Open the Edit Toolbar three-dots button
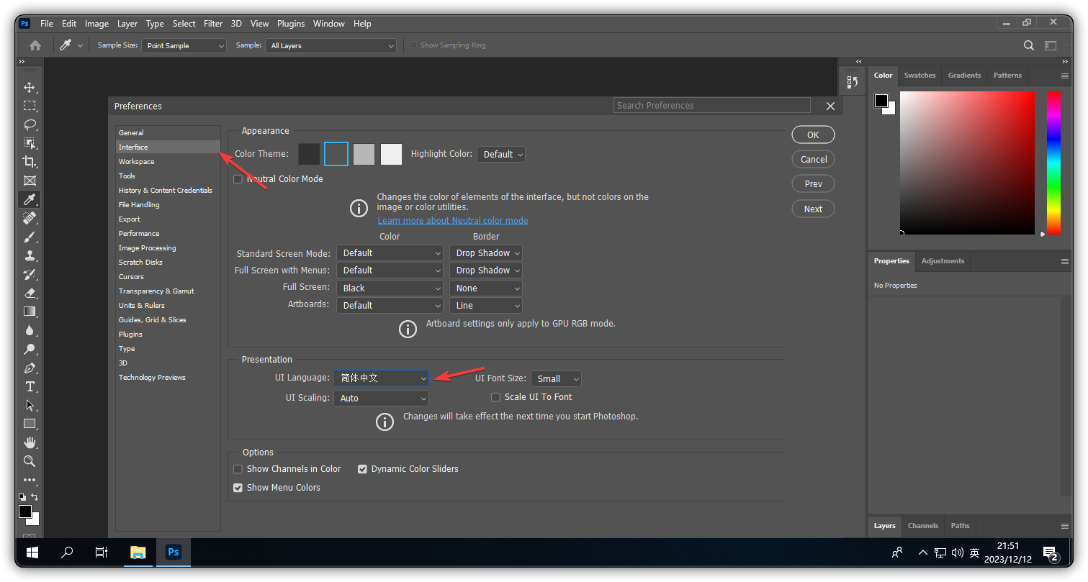Viewport: 1088px width, 582px height. pyautogui.click(x=30, y=480)
